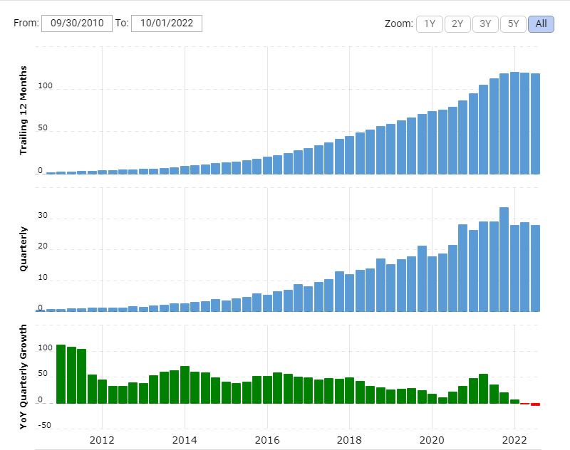The width and height of the screenshot is (570, 450).
Task: Select the 2Y zoom button
Action: [457, 24]
